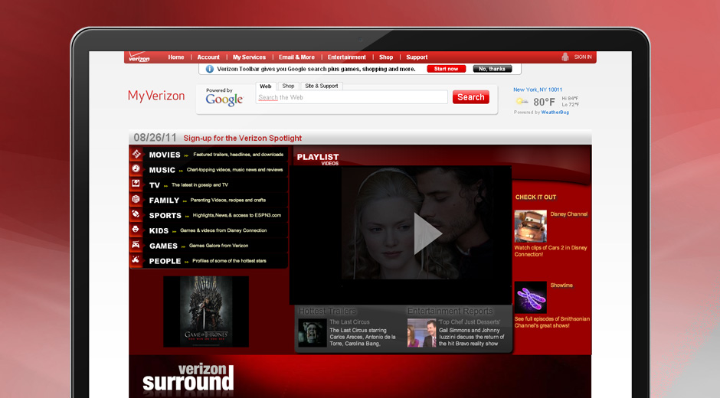Select the Site & Support search tab
Viewport: 720px width, 398px height.
(322, 86)
